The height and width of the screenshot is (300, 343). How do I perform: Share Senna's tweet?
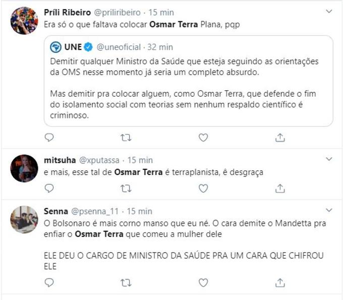pyautogui.click(x=280, y=282)
